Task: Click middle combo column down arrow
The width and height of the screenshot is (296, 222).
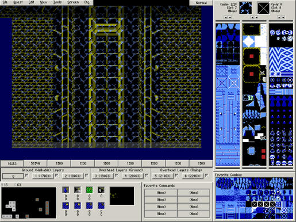Action: coord(256,17)
